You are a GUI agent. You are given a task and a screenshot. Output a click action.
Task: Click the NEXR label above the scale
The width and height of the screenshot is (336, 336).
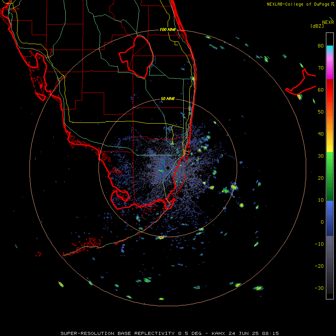pos(328,22)
